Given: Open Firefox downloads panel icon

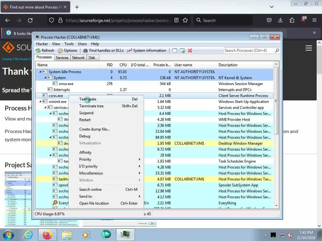Looking at the screenshot, I should tap(280, 20).
